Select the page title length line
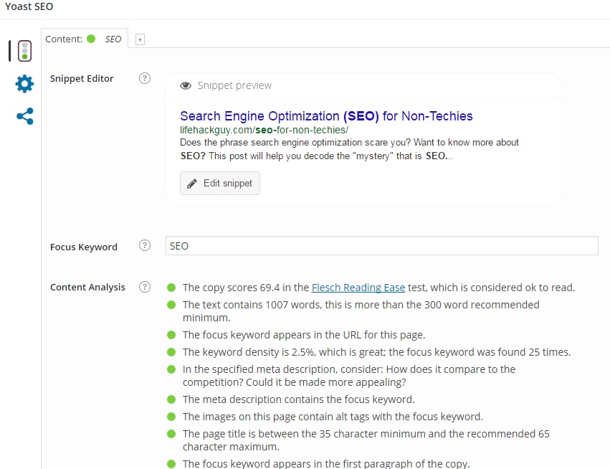Image resolution: width=610 pixels, height=469 pixels. (x=366, y=440)
